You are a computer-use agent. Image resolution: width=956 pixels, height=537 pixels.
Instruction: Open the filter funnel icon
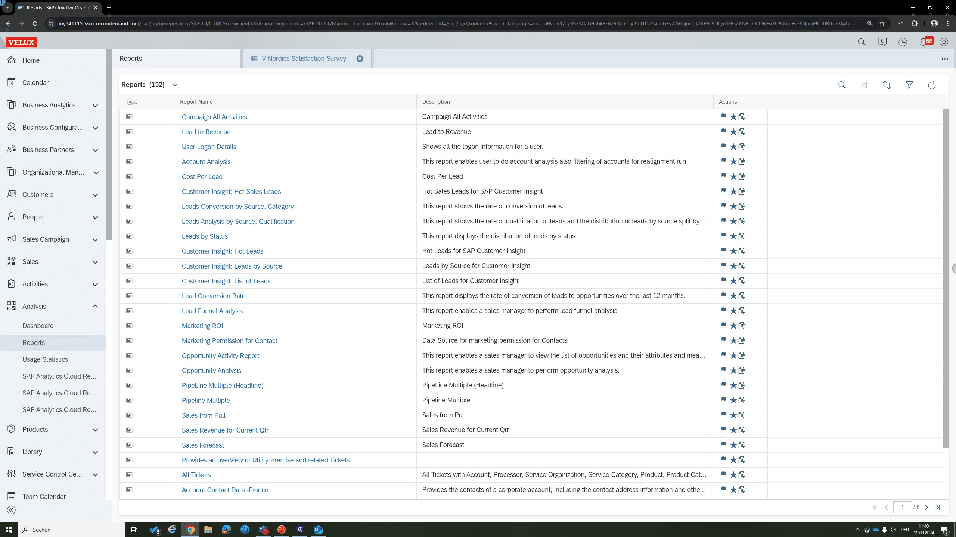click(909, 85)
